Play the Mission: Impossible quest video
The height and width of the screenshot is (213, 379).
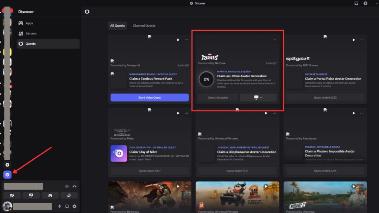pos(353,113)
